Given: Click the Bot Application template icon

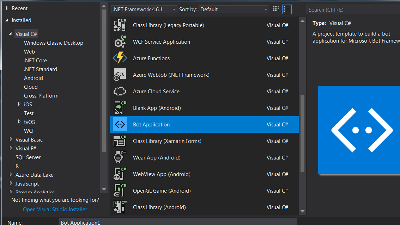Looking at the screenshot, I should [120, 124].
